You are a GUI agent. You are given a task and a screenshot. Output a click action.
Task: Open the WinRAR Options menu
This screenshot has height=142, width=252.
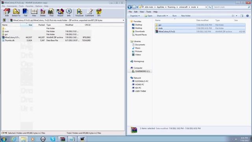pyautogui.click(x=39, y=6)
